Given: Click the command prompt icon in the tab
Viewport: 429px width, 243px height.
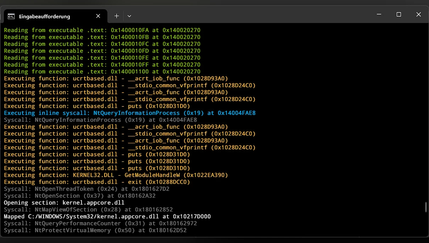Looking at the screenshot, I should (11, 16).
